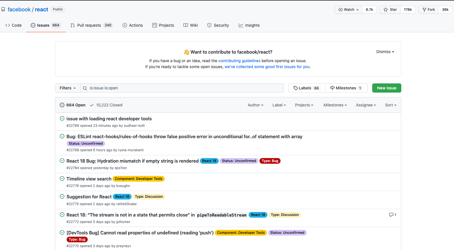Click the comment count icon on issue #22772
454x250 pixels.
391,215
